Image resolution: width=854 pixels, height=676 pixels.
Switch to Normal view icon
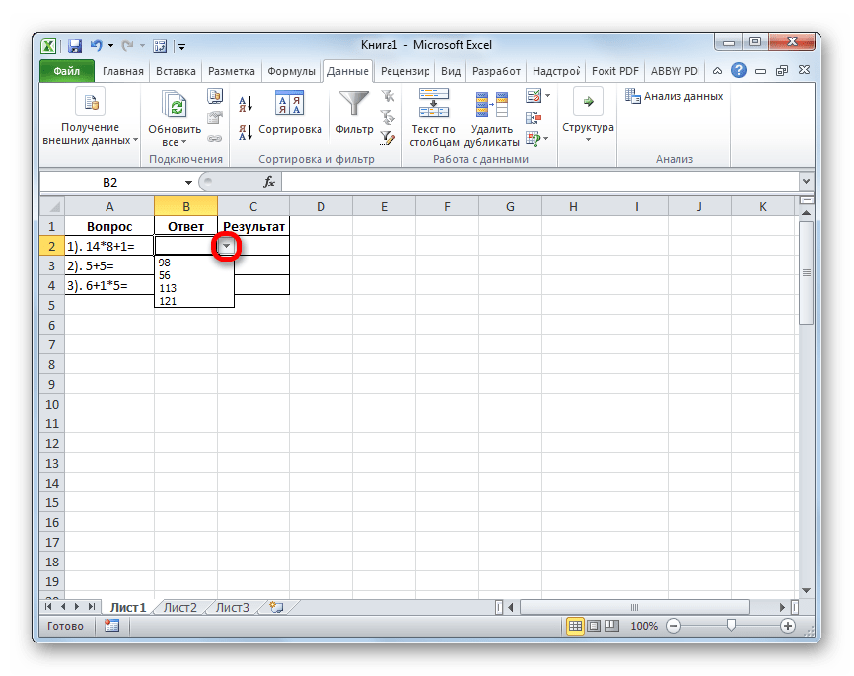[575, 626]
